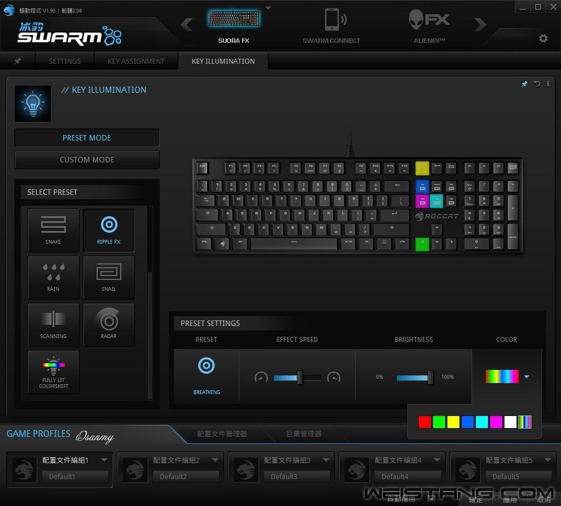The width and height of the screenshot is (561, 506).
Task: Toggle the 自動應用 auto-apply checkbox
Action: click(433, 498)
